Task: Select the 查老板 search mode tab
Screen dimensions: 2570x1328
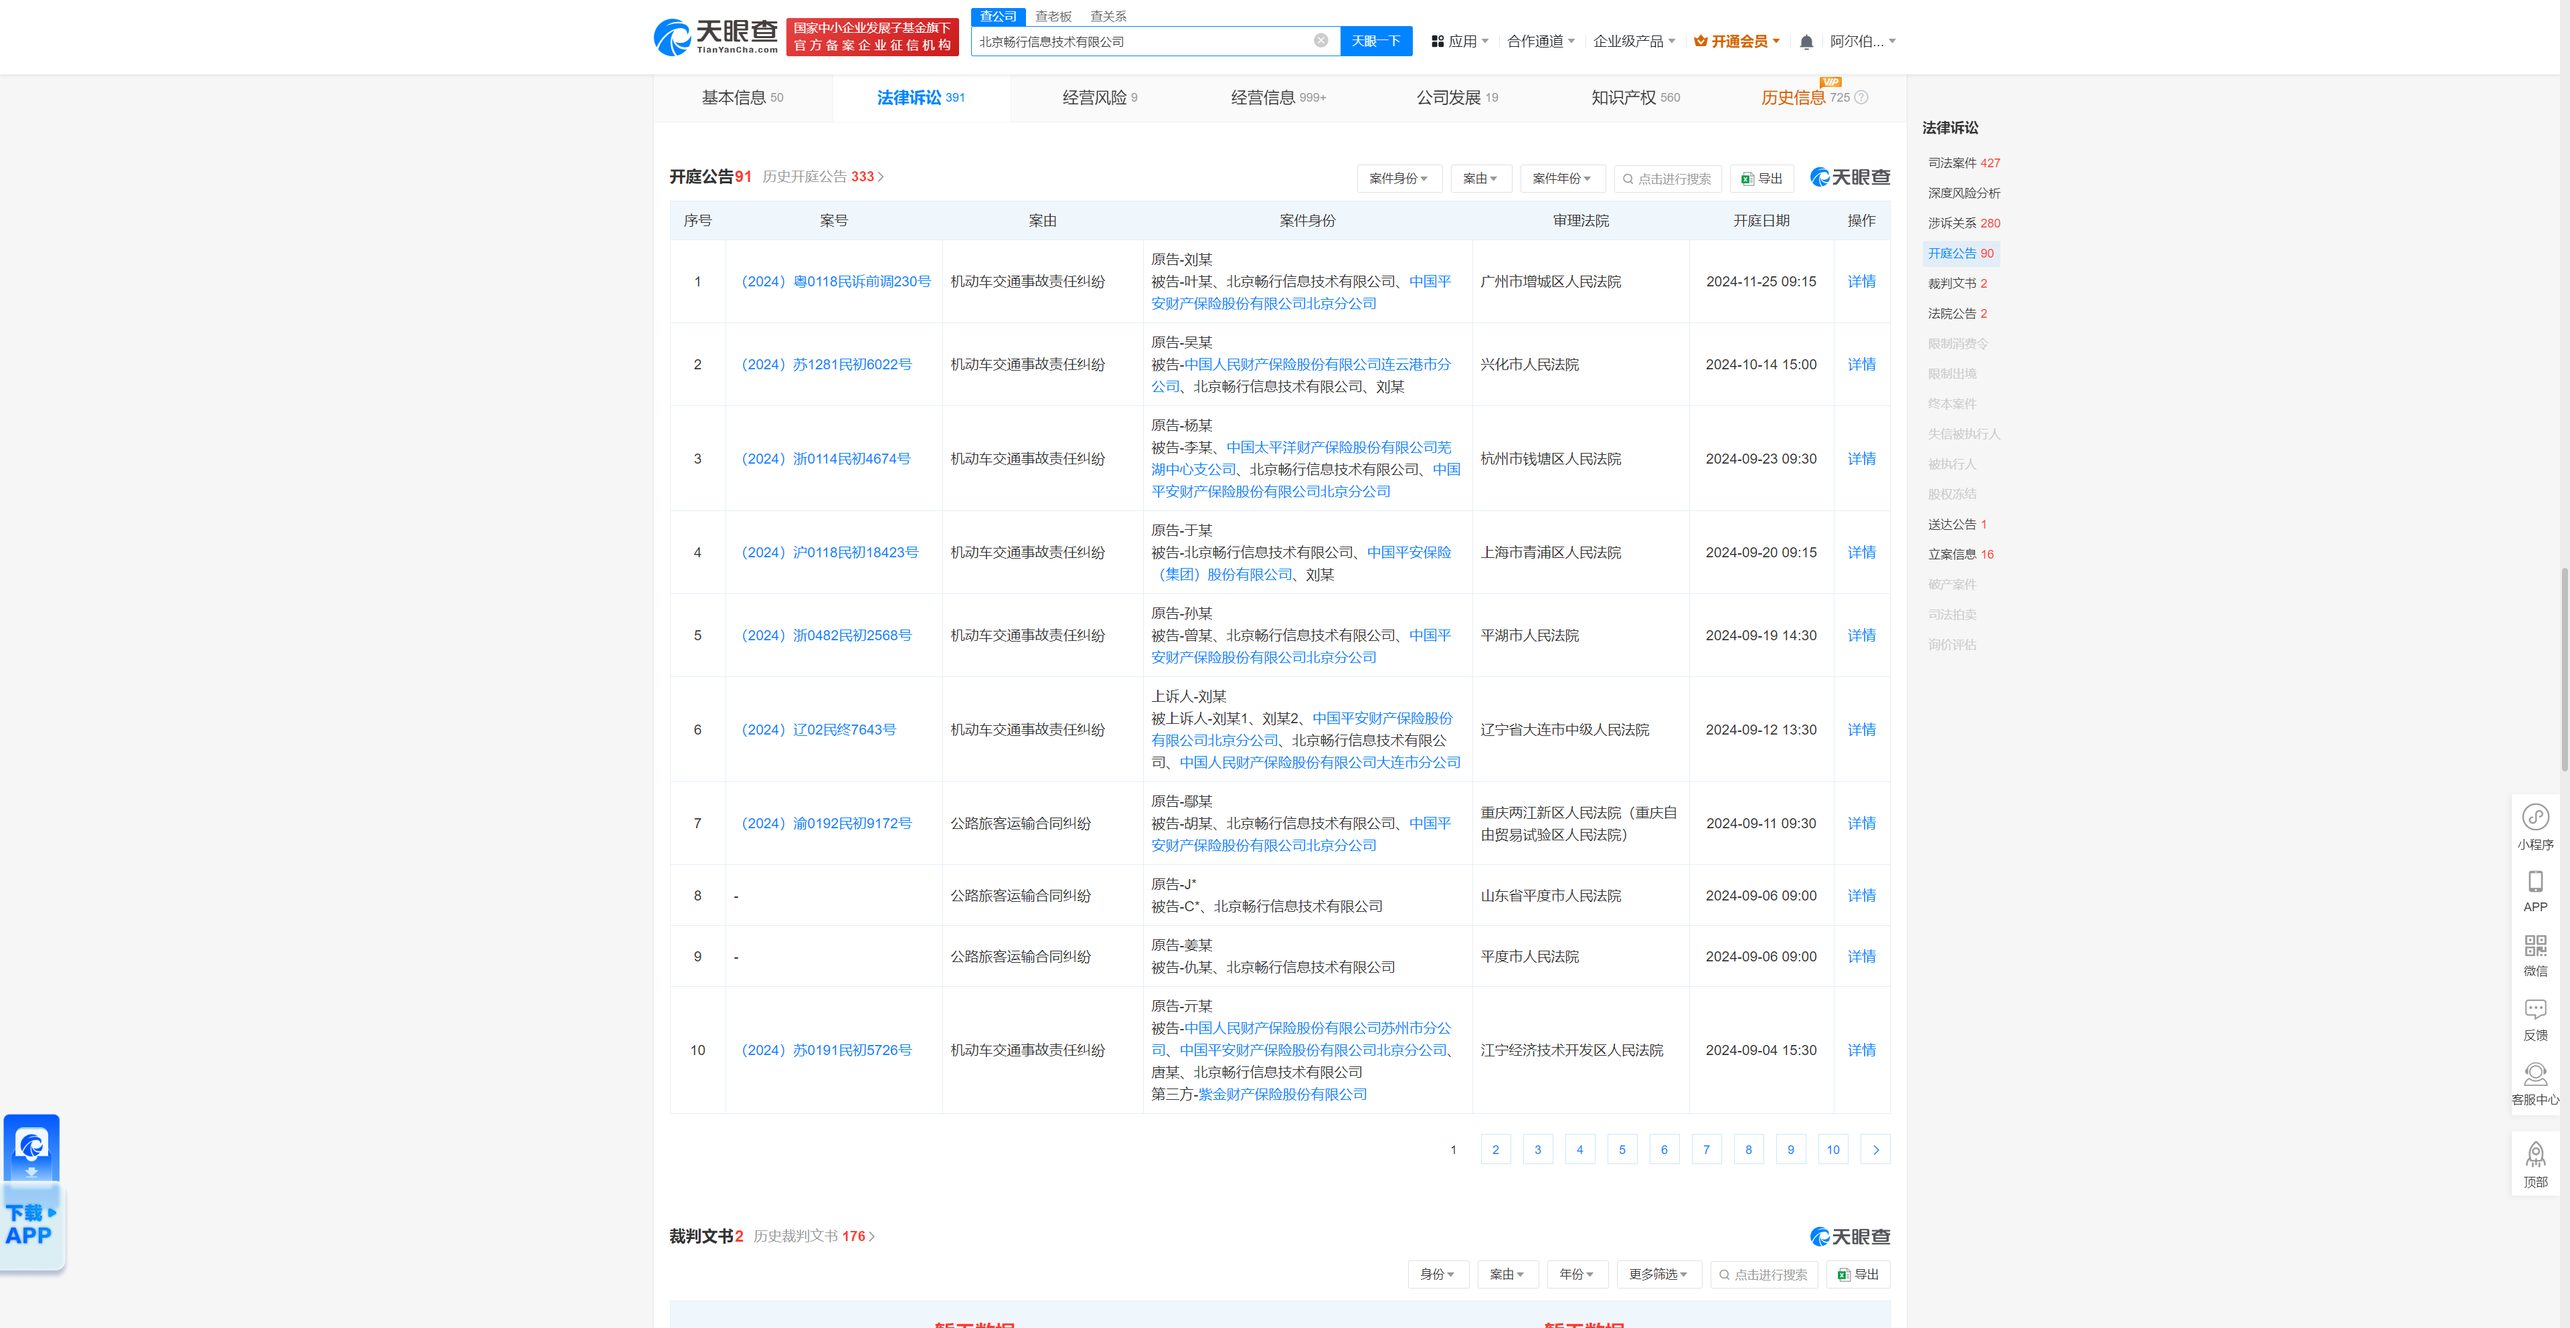Action: 1053,16
